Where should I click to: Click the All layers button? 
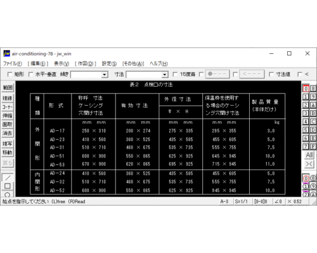[309, 155]
